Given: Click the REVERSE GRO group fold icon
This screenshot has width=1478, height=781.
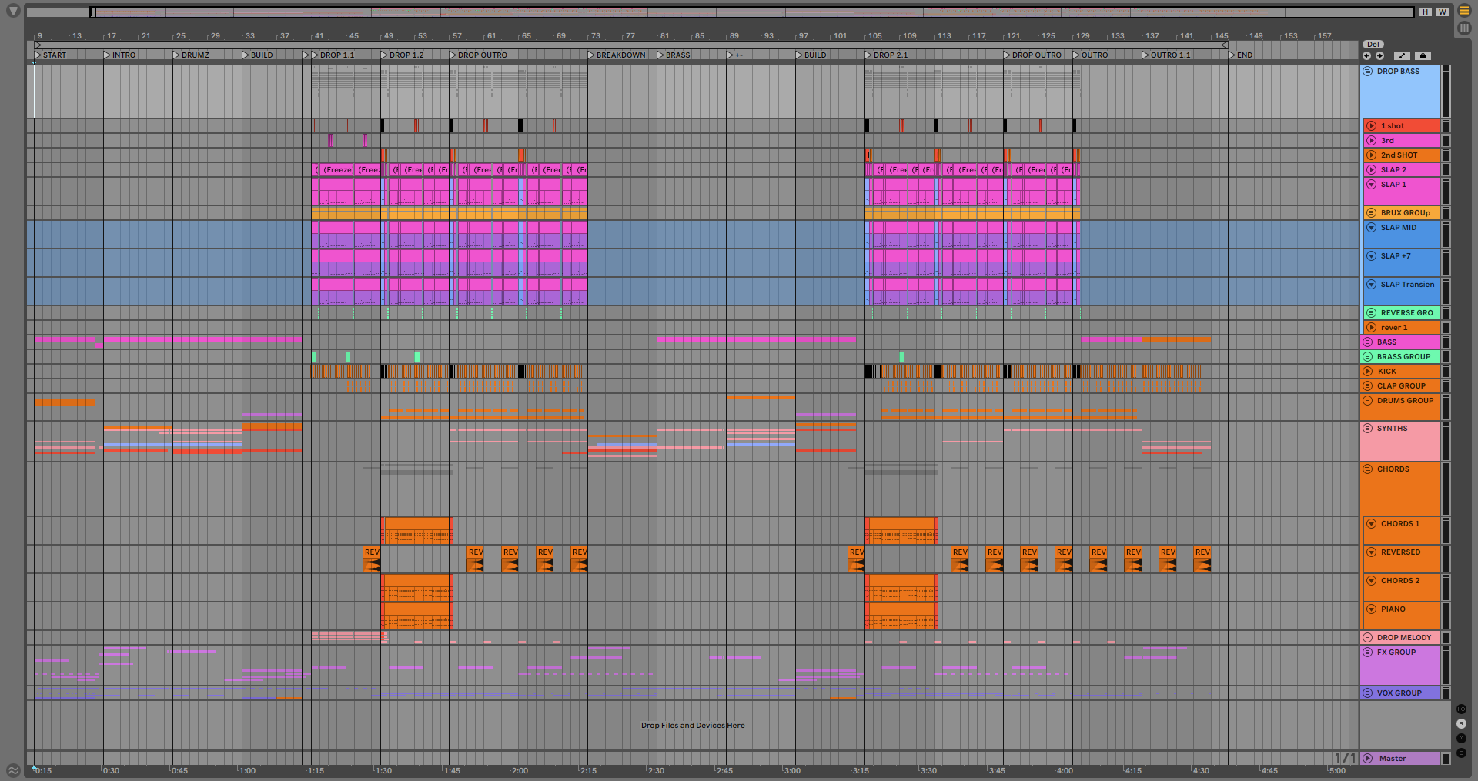Looking at the screenshot, I should [1371, 312].
